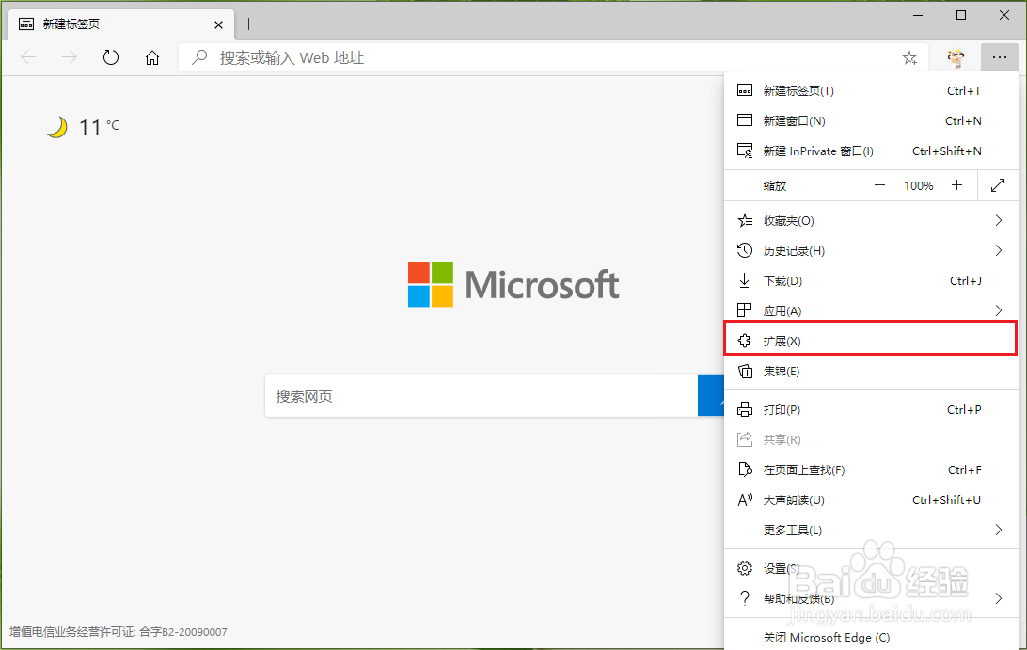The width and height of the screenshot is (1027, 650).
Task: Click 增值电信业务经营许可证 license link
Action: (x=118, y=632)
